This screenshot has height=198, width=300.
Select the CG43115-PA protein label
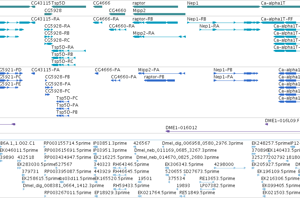[45, 70]
